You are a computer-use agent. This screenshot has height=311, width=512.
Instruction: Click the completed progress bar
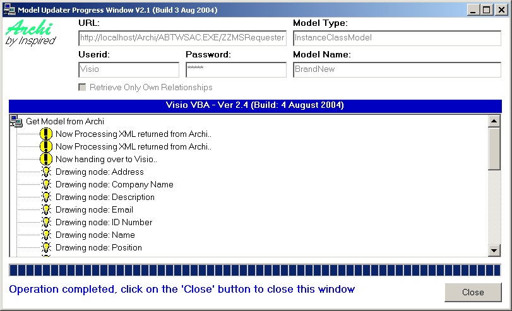255,270
